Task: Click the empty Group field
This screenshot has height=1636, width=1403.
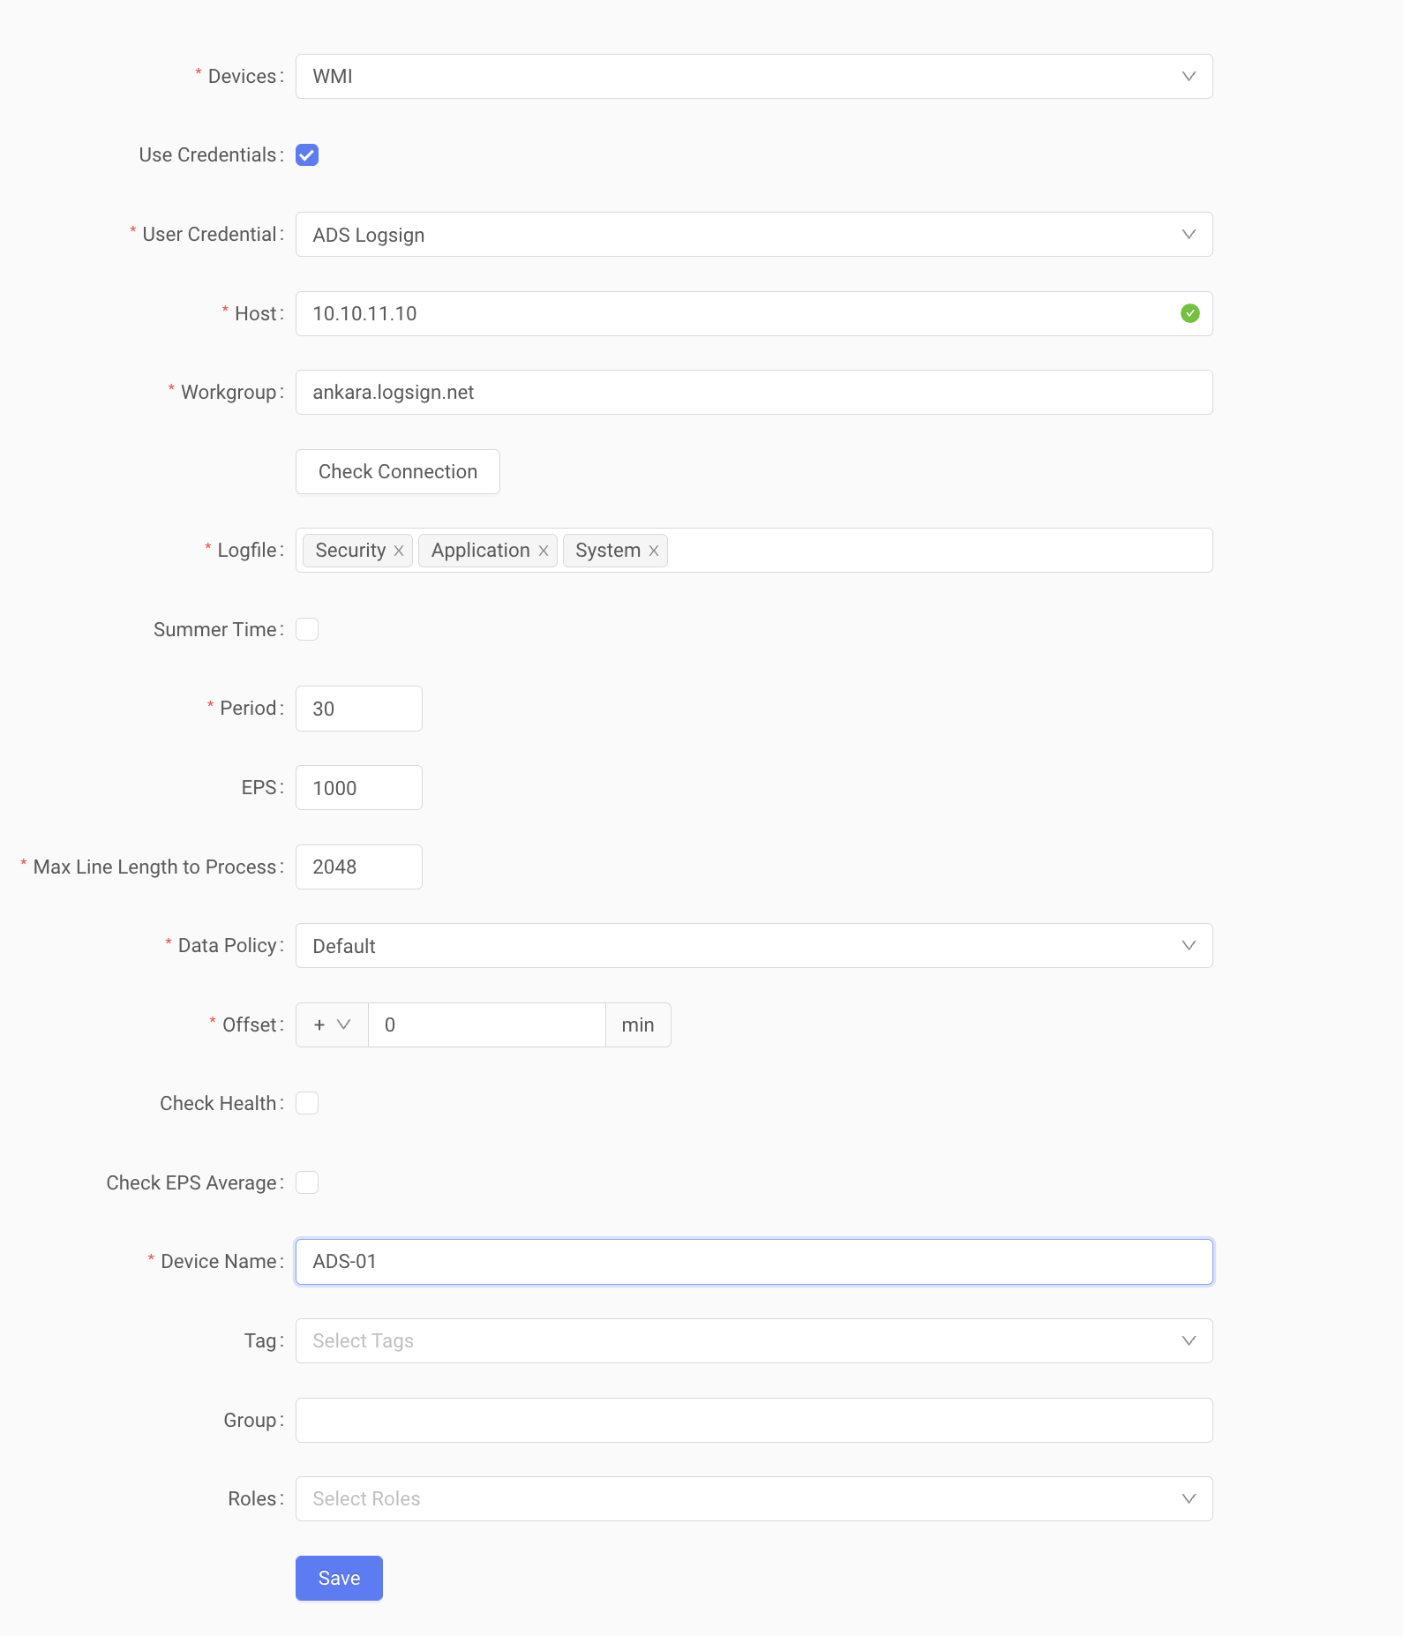Action: tap(754, 1420)
